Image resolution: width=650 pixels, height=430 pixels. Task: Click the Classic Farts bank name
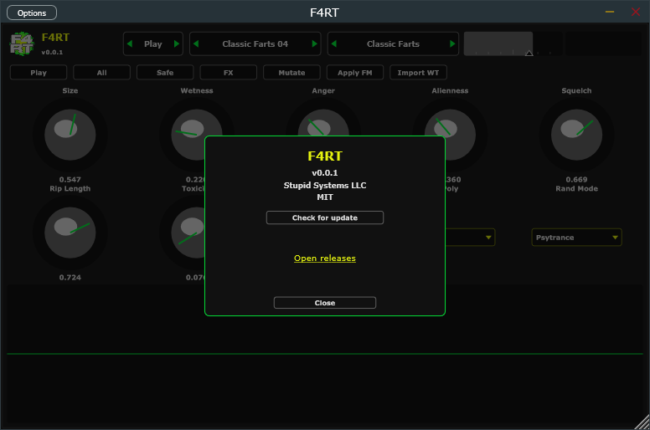393,44
